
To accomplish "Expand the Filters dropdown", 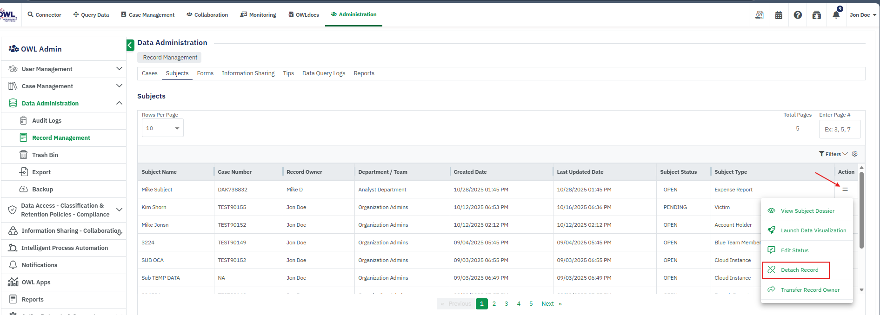I will click(833, 154).
